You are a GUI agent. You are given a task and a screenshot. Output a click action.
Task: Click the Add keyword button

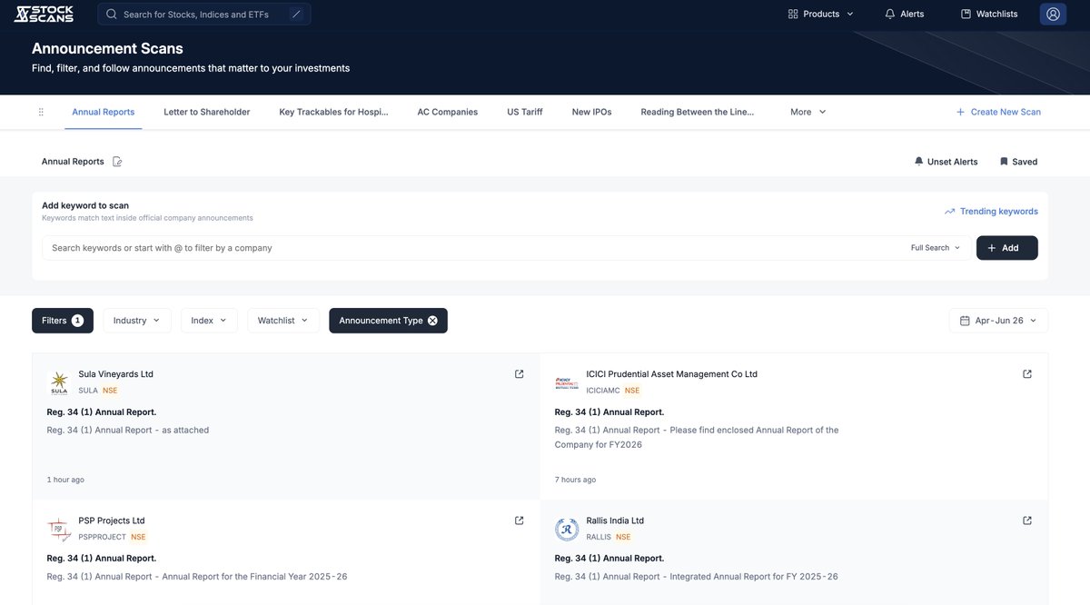tap(1006, 248)
